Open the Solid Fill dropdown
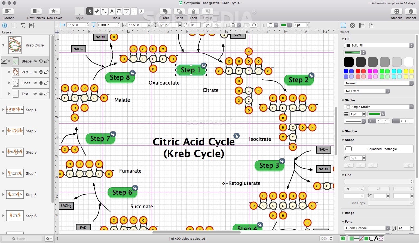 [x=378, y=45]
